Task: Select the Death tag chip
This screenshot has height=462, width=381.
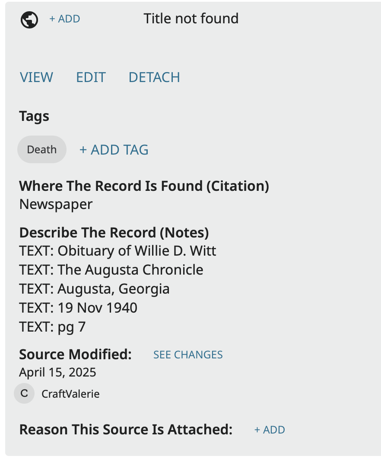Action: [x=42, y=149]
